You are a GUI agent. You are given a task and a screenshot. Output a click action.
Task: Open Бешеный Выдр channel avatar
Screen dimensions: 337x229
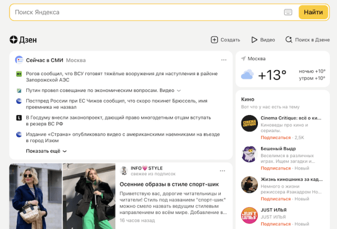249,154
